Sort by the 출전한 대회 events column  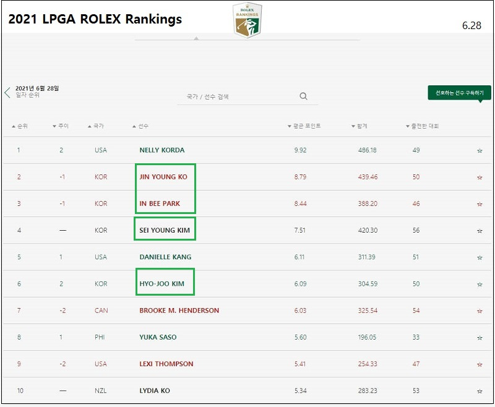coord(422,126)
